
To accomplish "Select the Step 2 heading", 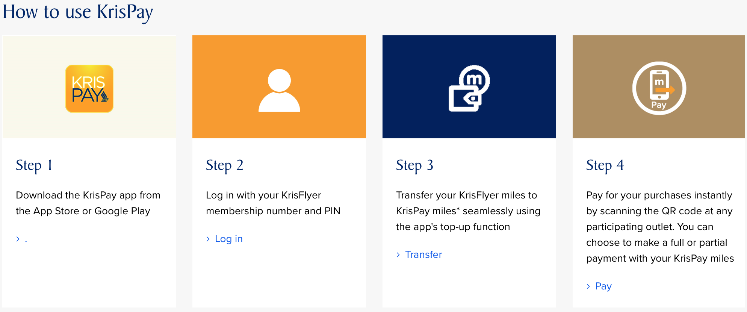I will [225, 165].
